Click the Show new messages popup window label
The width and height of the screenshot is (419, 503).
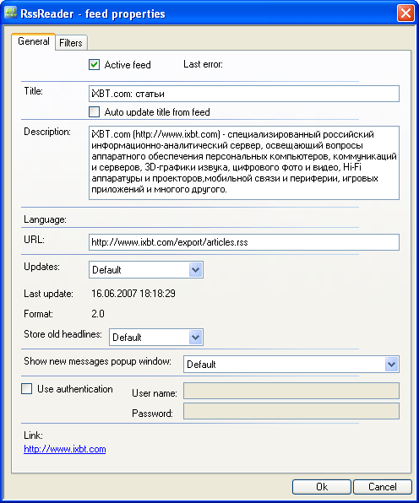(x=98, y=361)
